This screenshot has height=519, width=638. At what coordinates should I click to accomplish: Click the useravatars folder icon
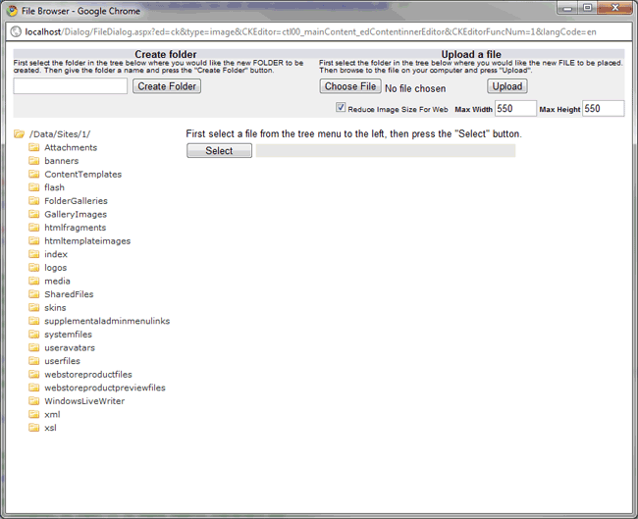click(33, 348)
